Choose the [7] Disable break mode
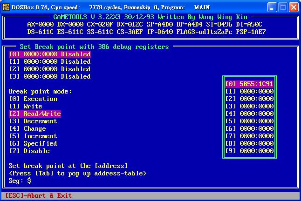Screen dimensions: 301x201 click(x=29, y=151)
